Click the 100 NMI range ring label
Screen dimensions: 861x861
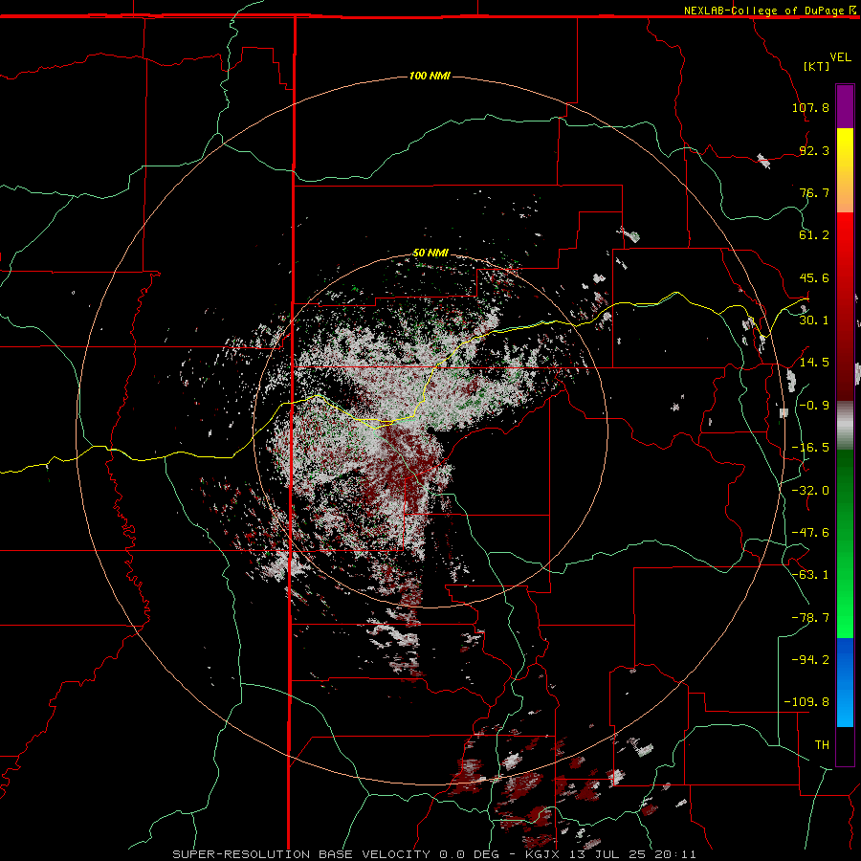[430, 76]
